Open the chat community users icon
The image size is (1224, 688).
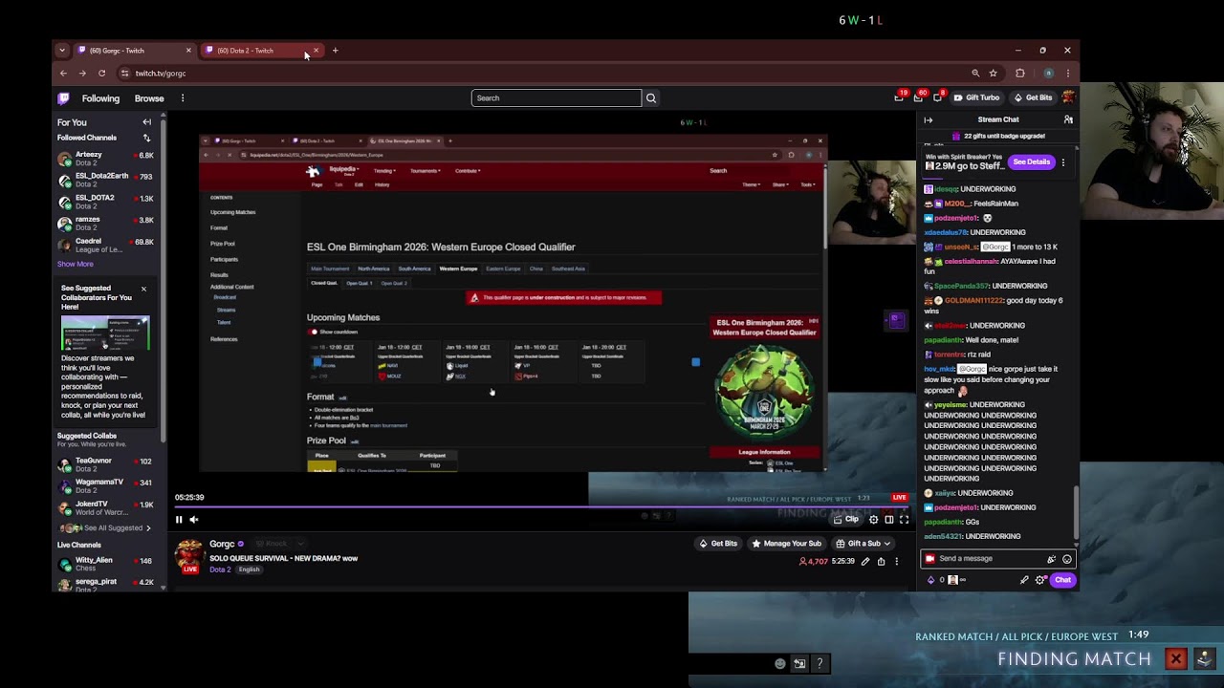(1068, 119)
